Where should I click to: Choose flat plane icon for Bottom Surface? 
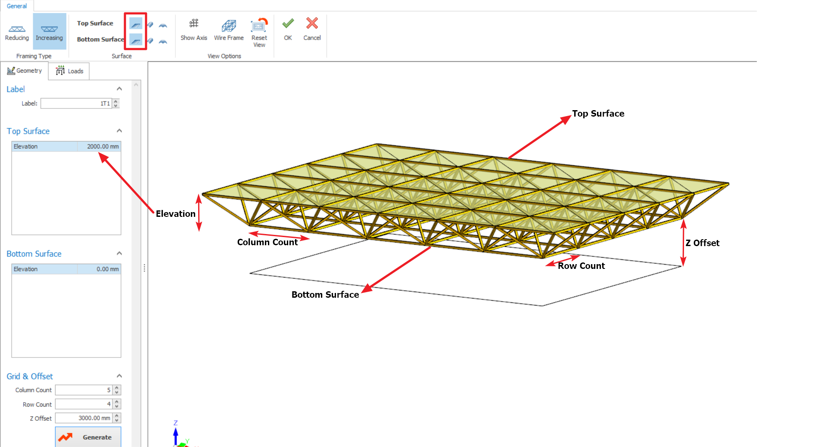pos(136,40)
